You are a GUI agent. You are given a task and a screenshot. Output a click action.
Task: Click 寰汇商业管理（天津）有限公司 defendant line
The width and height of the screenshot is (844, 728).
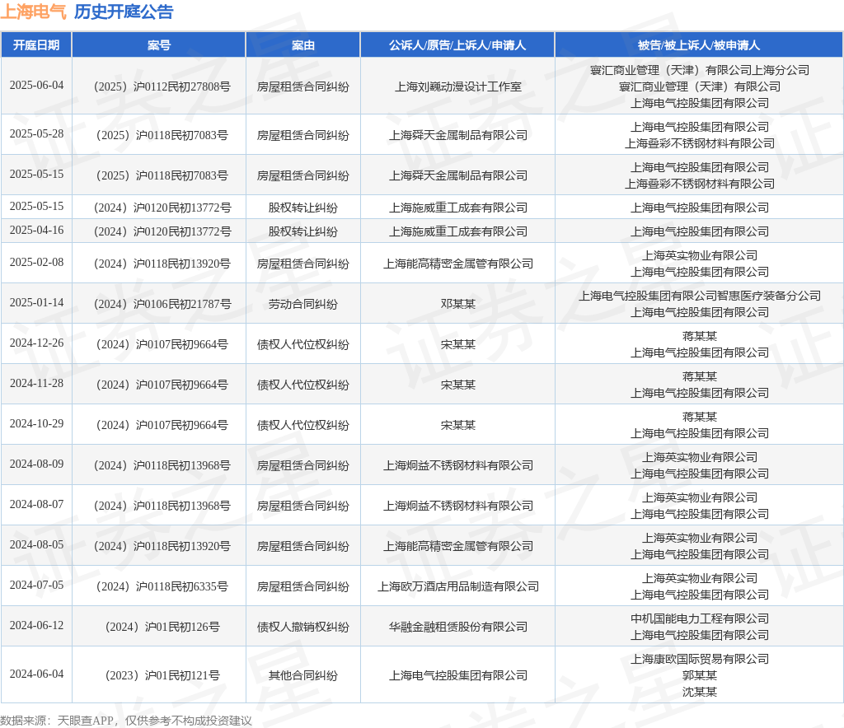click(x=700, y=86)
